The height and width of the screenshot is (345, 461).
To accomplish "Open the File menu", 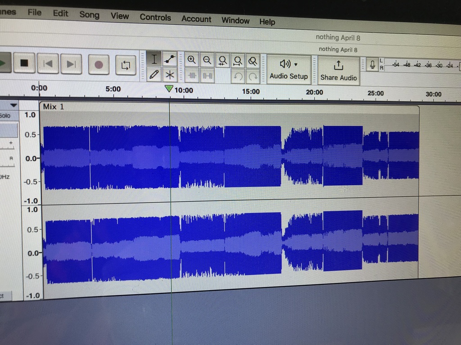I will pos(34,12).
